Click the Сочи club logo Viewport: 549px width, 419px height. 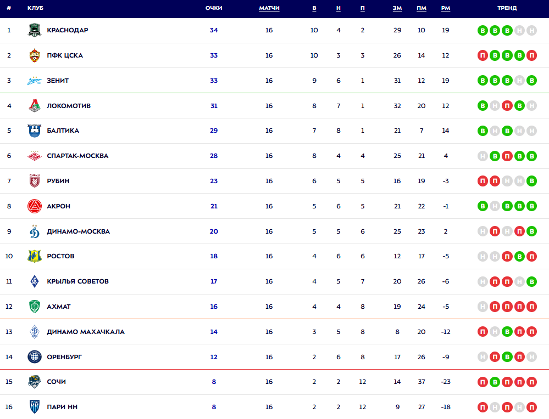point(35,382)
